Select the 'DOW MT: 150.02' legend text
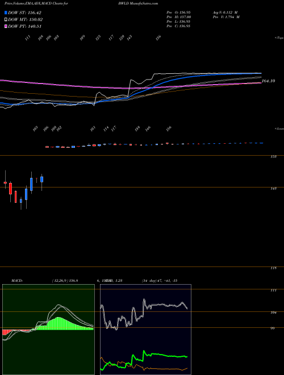The width and height of the screenshot is (284, 375). click(x=25, y=20)
